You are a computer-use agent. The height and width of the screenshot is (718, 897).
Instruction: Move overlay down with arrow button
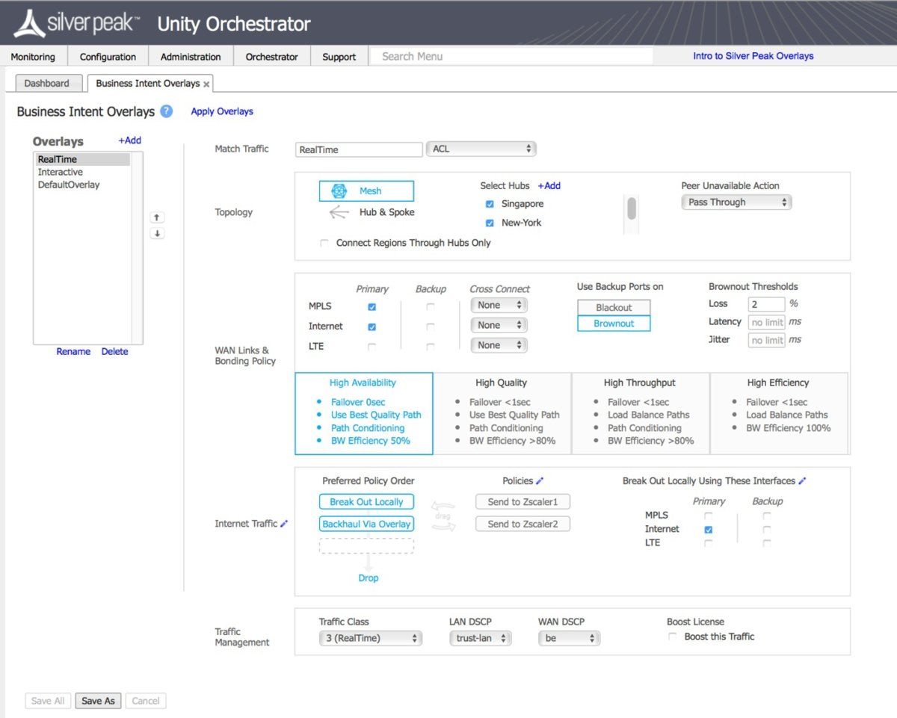coord(157,233)
